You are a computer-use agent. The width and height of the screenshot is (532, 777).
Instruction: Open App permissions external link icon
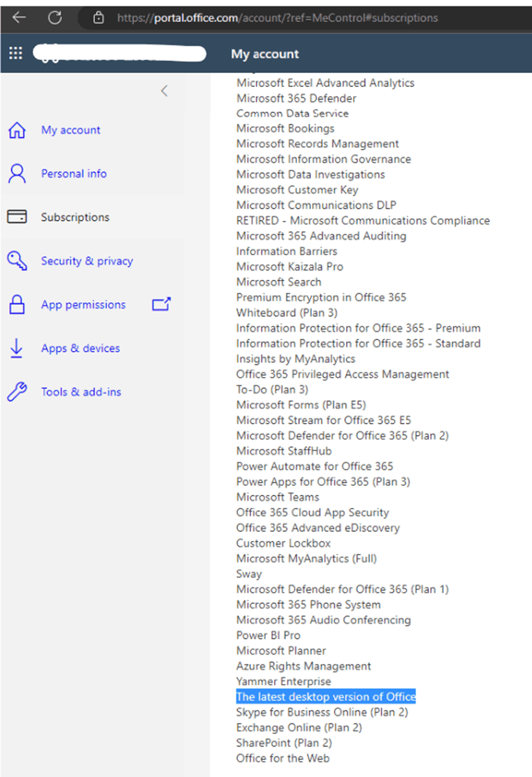pos(161,304)
